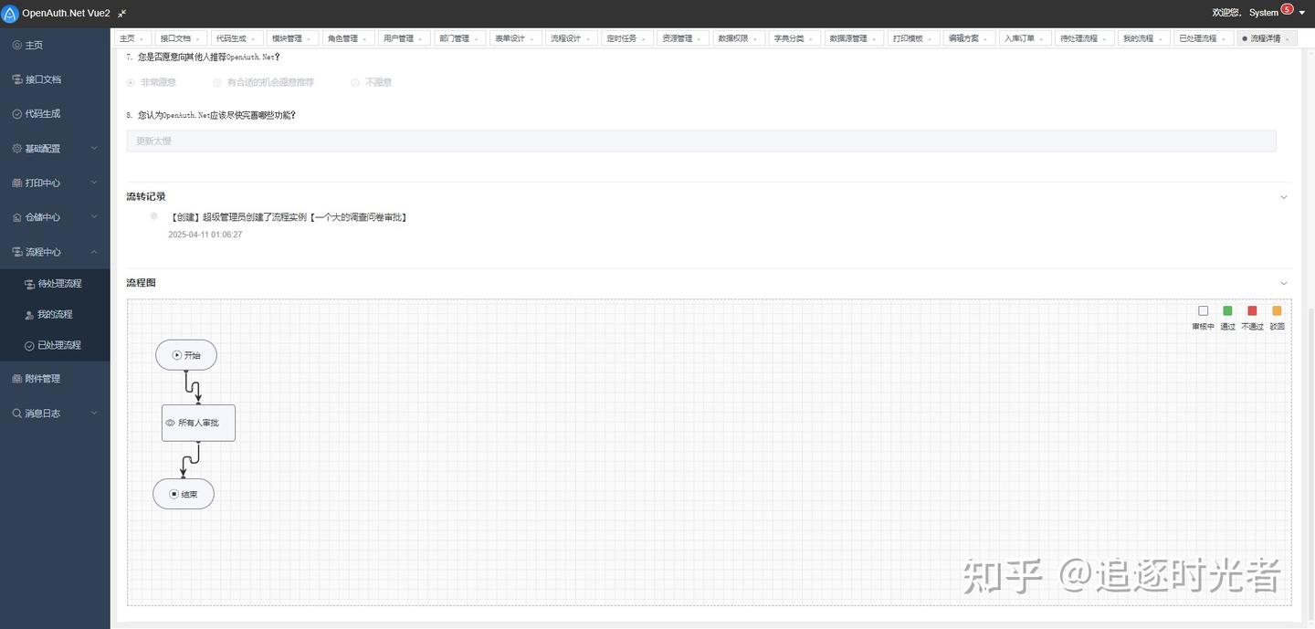The image size is (1315, 629).
Task: Click the 所有人审批 approval node
Action: 197,422
